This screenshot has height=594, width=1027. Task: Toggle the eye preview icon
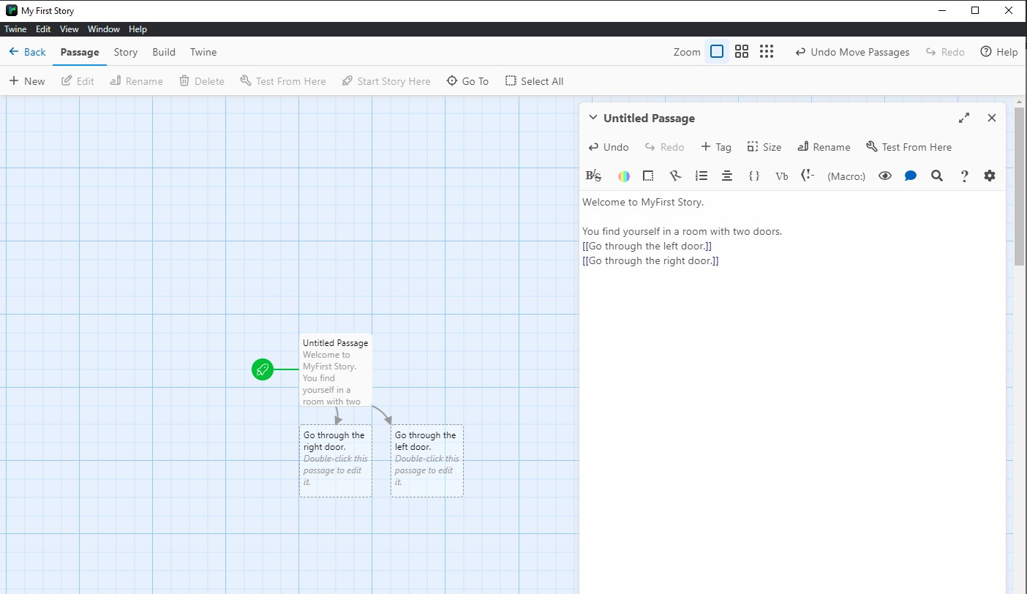[885, 176]
